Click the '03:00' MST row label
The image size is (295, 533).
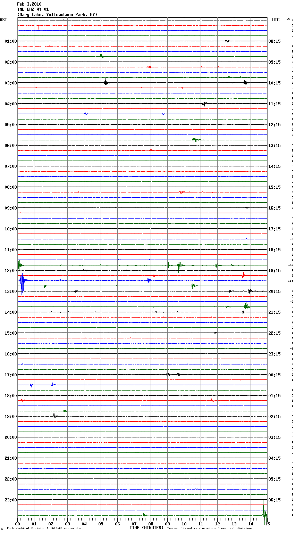11,83
